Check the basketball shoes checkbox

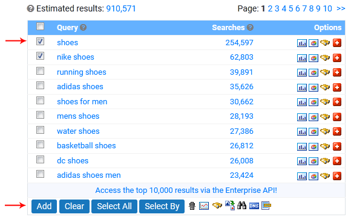point(41,145)
